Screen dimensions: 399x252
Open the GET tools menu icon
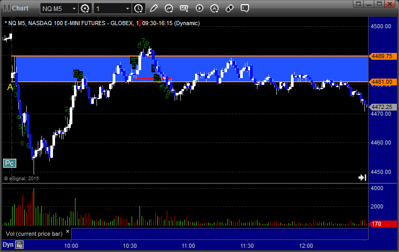click(184, 8)
